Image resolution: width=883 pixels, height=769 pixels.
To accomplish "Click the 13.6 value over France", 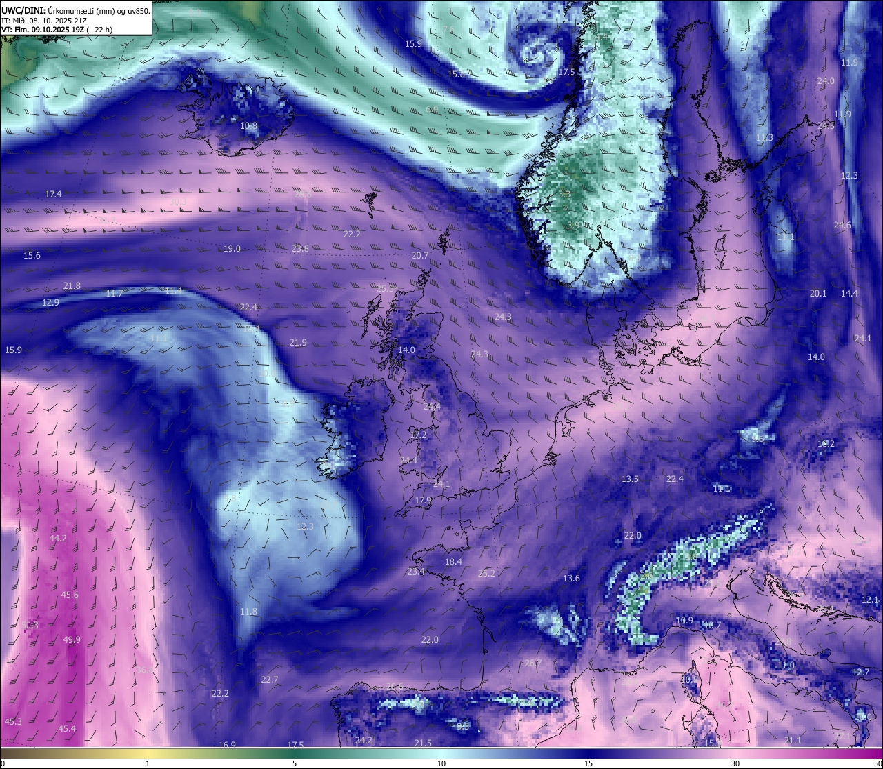I will [x=571, y=579].
